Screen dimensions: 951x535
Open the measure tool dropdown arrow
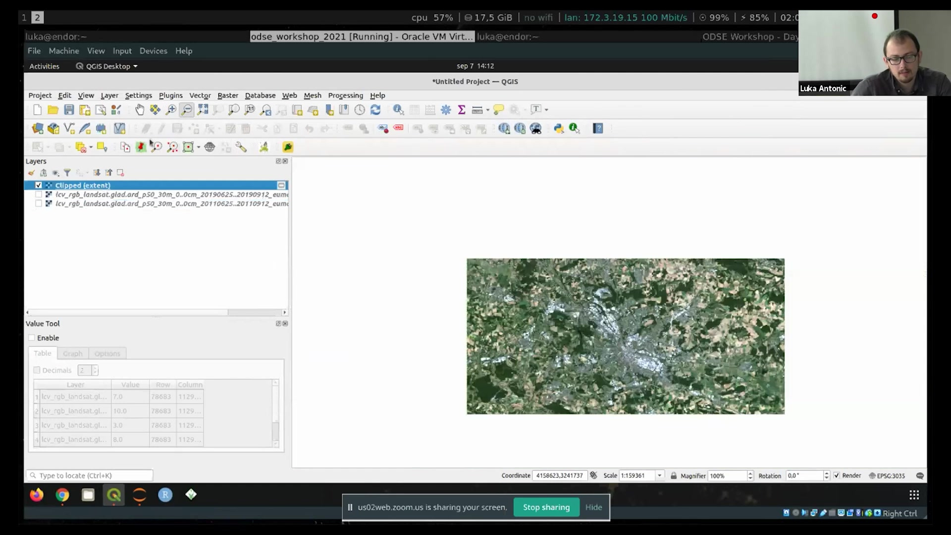click(488, 110)
